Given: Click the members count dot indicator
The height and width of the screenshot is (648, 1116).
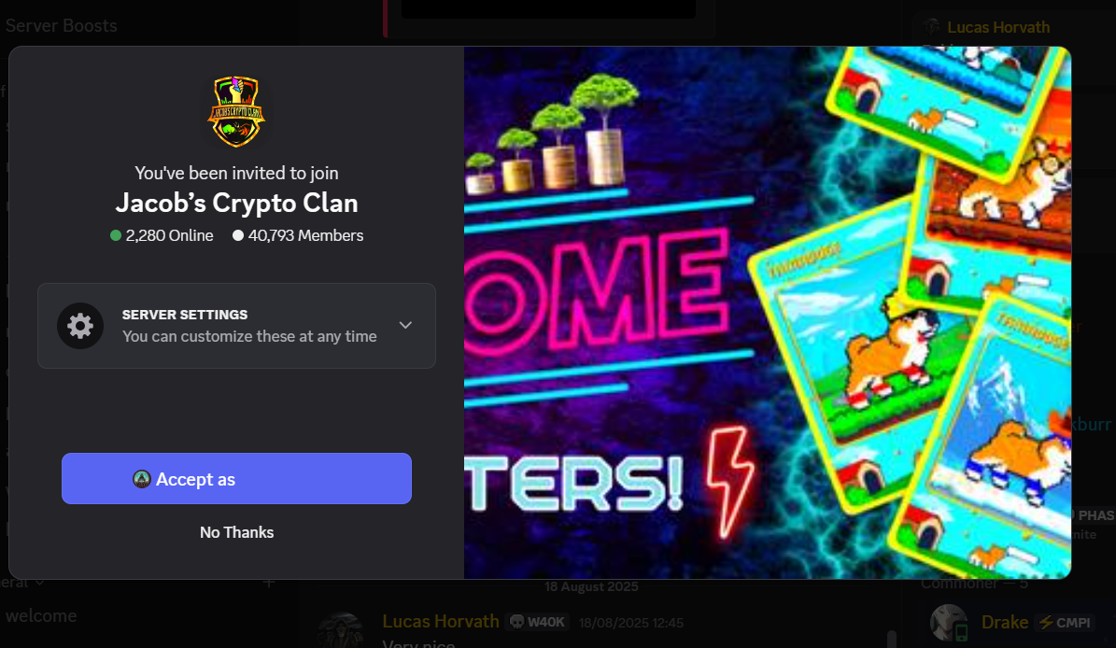Looking at the screenshot, I should [x=238, y=235].
